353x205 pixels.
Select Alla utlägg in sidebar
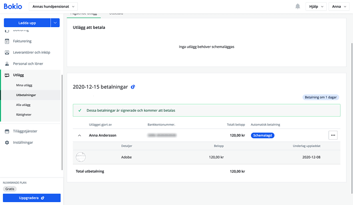pos(23,105)
